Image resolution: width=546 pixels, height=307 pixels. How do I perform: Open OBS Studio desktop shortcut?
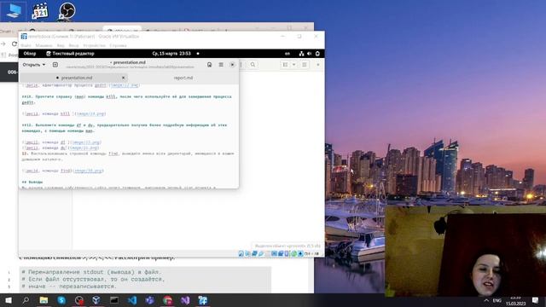click(67, 11)
